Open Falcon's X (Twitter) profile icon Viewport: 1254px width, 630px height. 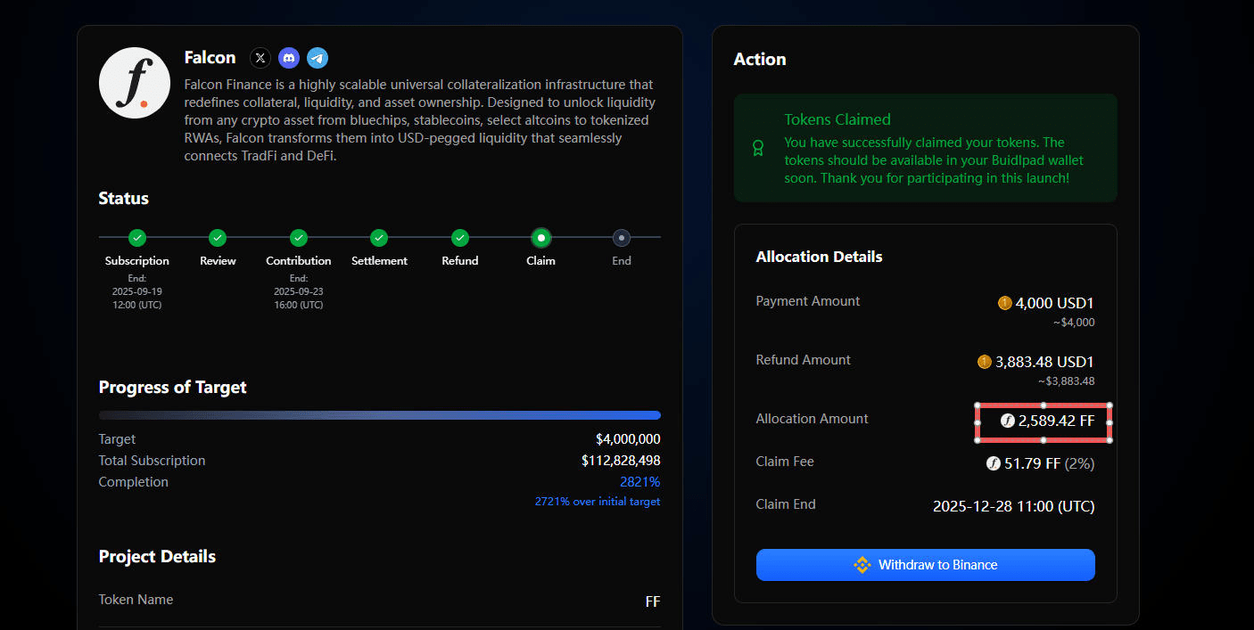click(x=260, y=58)
